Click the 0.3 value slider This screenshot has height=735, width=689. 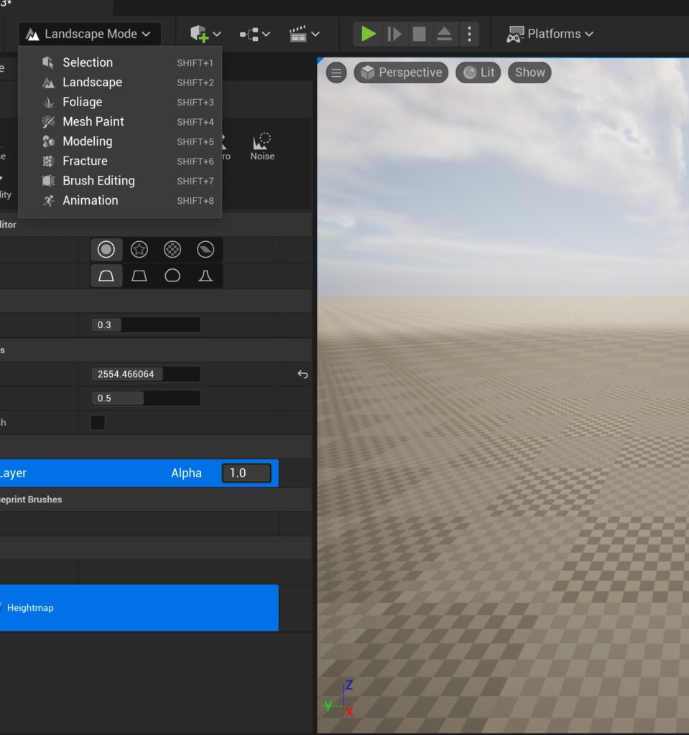coord(145,325)
